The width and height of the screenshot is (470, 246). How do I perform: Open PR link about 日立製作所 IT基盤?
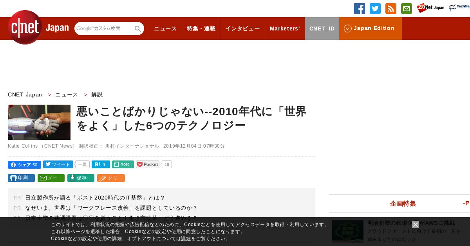tap(95, 198)
